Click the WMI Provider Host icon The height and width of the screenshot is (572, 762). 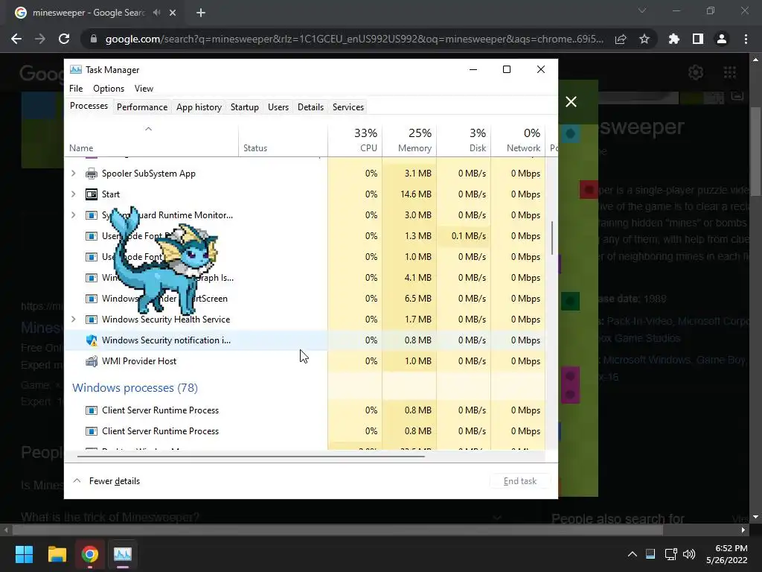coord(92,361)
